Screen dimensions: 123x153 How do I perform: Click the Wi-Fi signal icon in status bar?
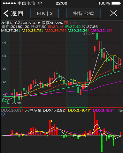coord(40,3)
